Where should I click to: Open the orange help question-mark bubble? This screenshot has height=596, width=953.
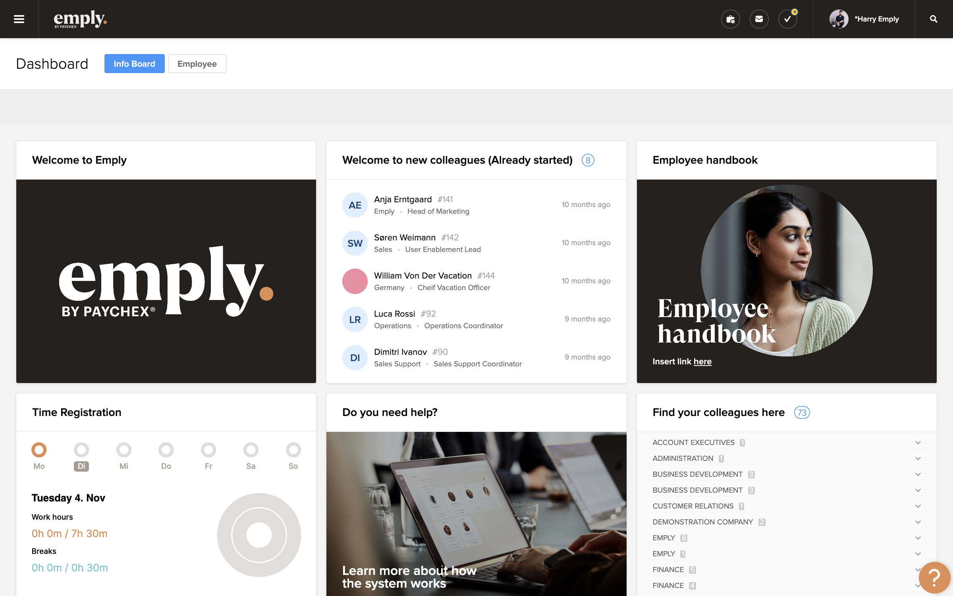tap(935, 577)
